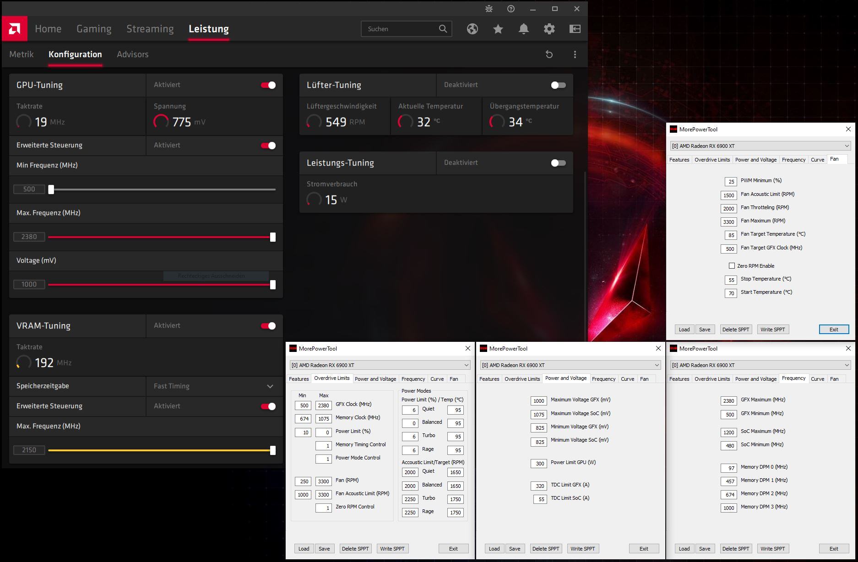Enable the Lüfter-Tuning toggle
This screenshot has width=858, height=562.
[x=559, y=85]
